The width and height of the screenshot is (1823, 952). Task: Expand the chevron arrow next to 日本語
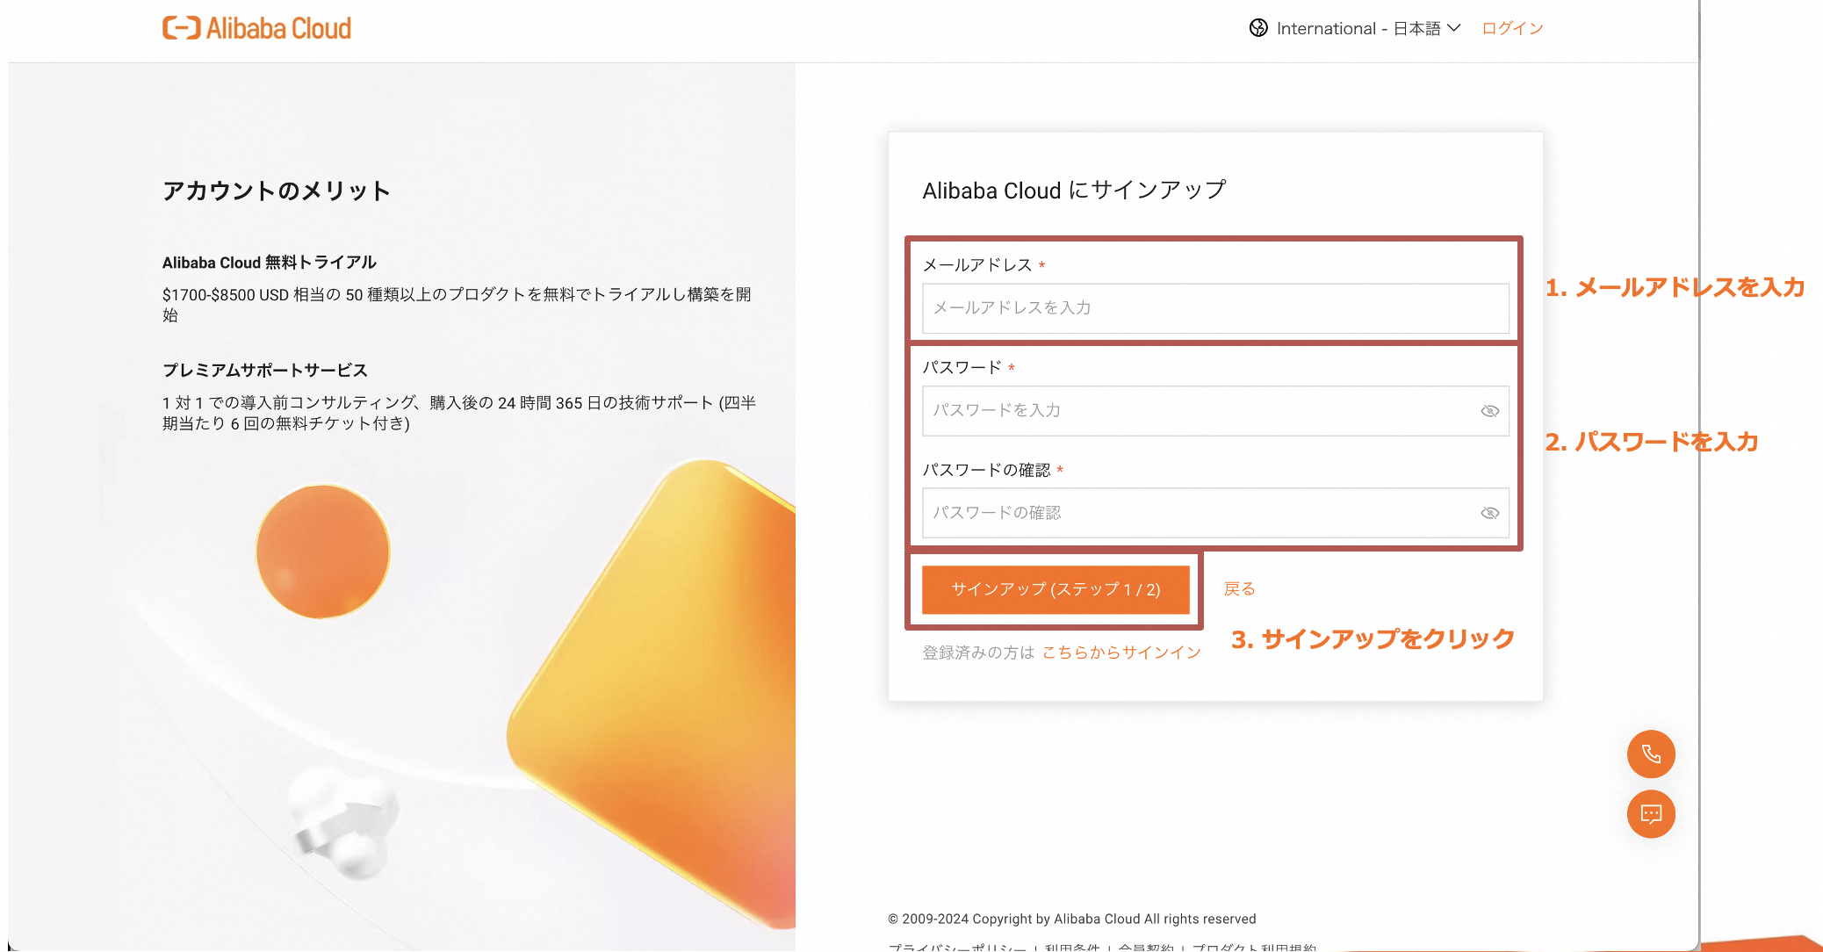(x=1454, y=28)
